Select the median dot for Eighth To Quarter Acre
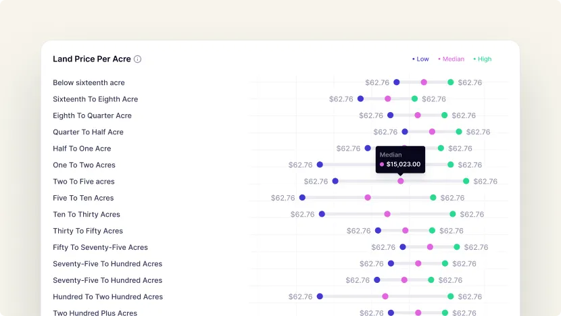Viewport: 561px width, 316px height. (x=418, y=115)
